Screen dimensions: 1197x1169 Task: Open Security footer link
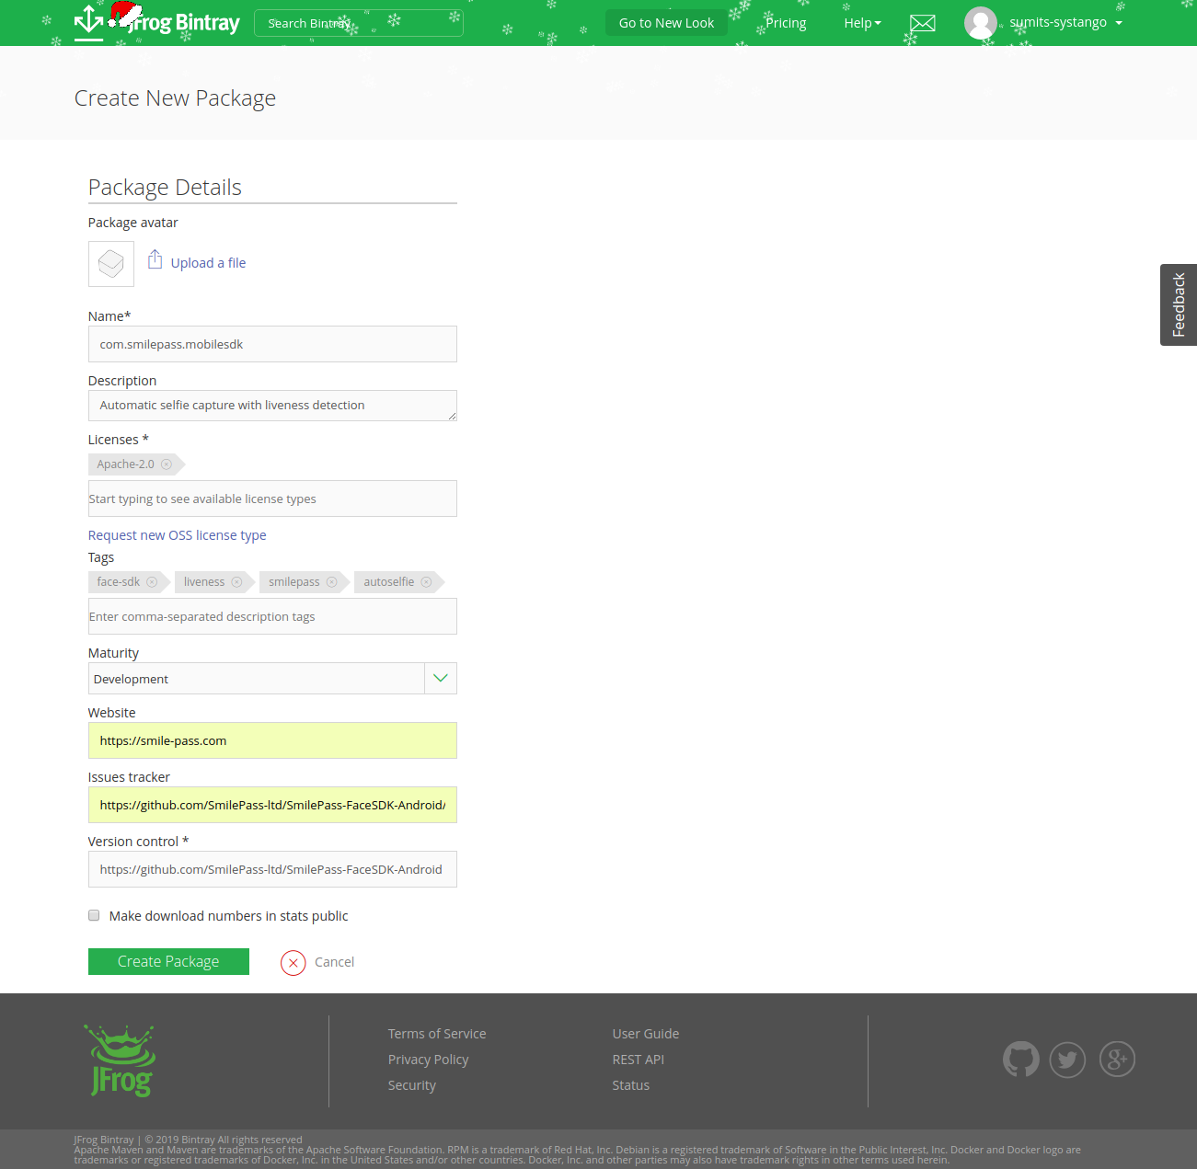tap(412, 1085)
